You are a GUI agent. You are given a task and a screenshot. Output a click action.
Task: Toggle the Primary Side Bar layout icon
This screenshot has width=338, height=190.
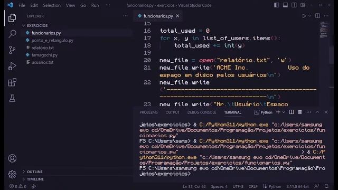pos(277,5)
